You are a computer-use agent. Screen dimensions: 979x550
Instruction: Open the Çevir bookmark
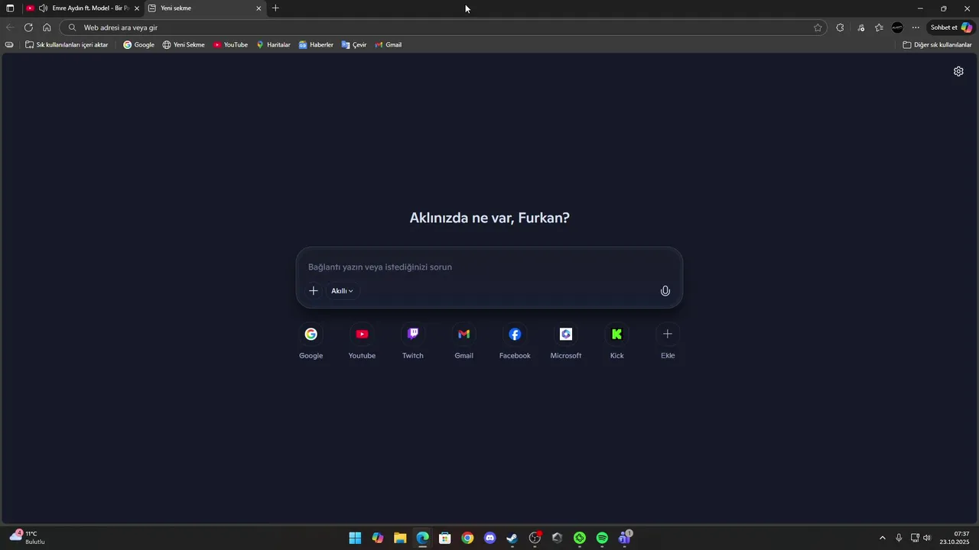point(354,45)
